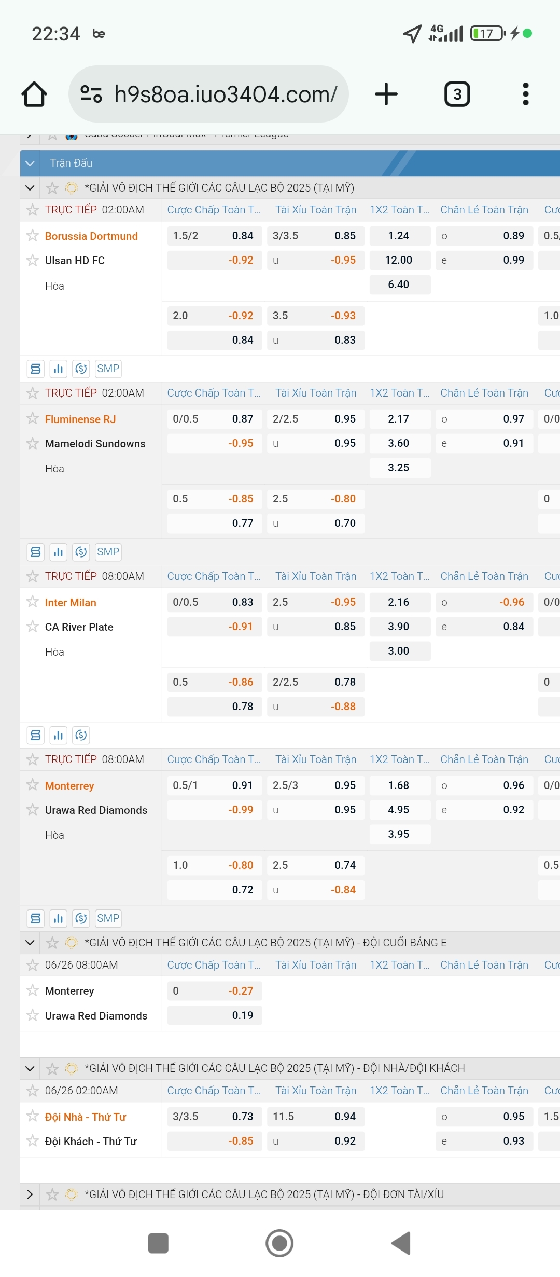Click SMP button under Fluminense RJ match
This screenshot has height=1277, width=560.
[108, 552]
